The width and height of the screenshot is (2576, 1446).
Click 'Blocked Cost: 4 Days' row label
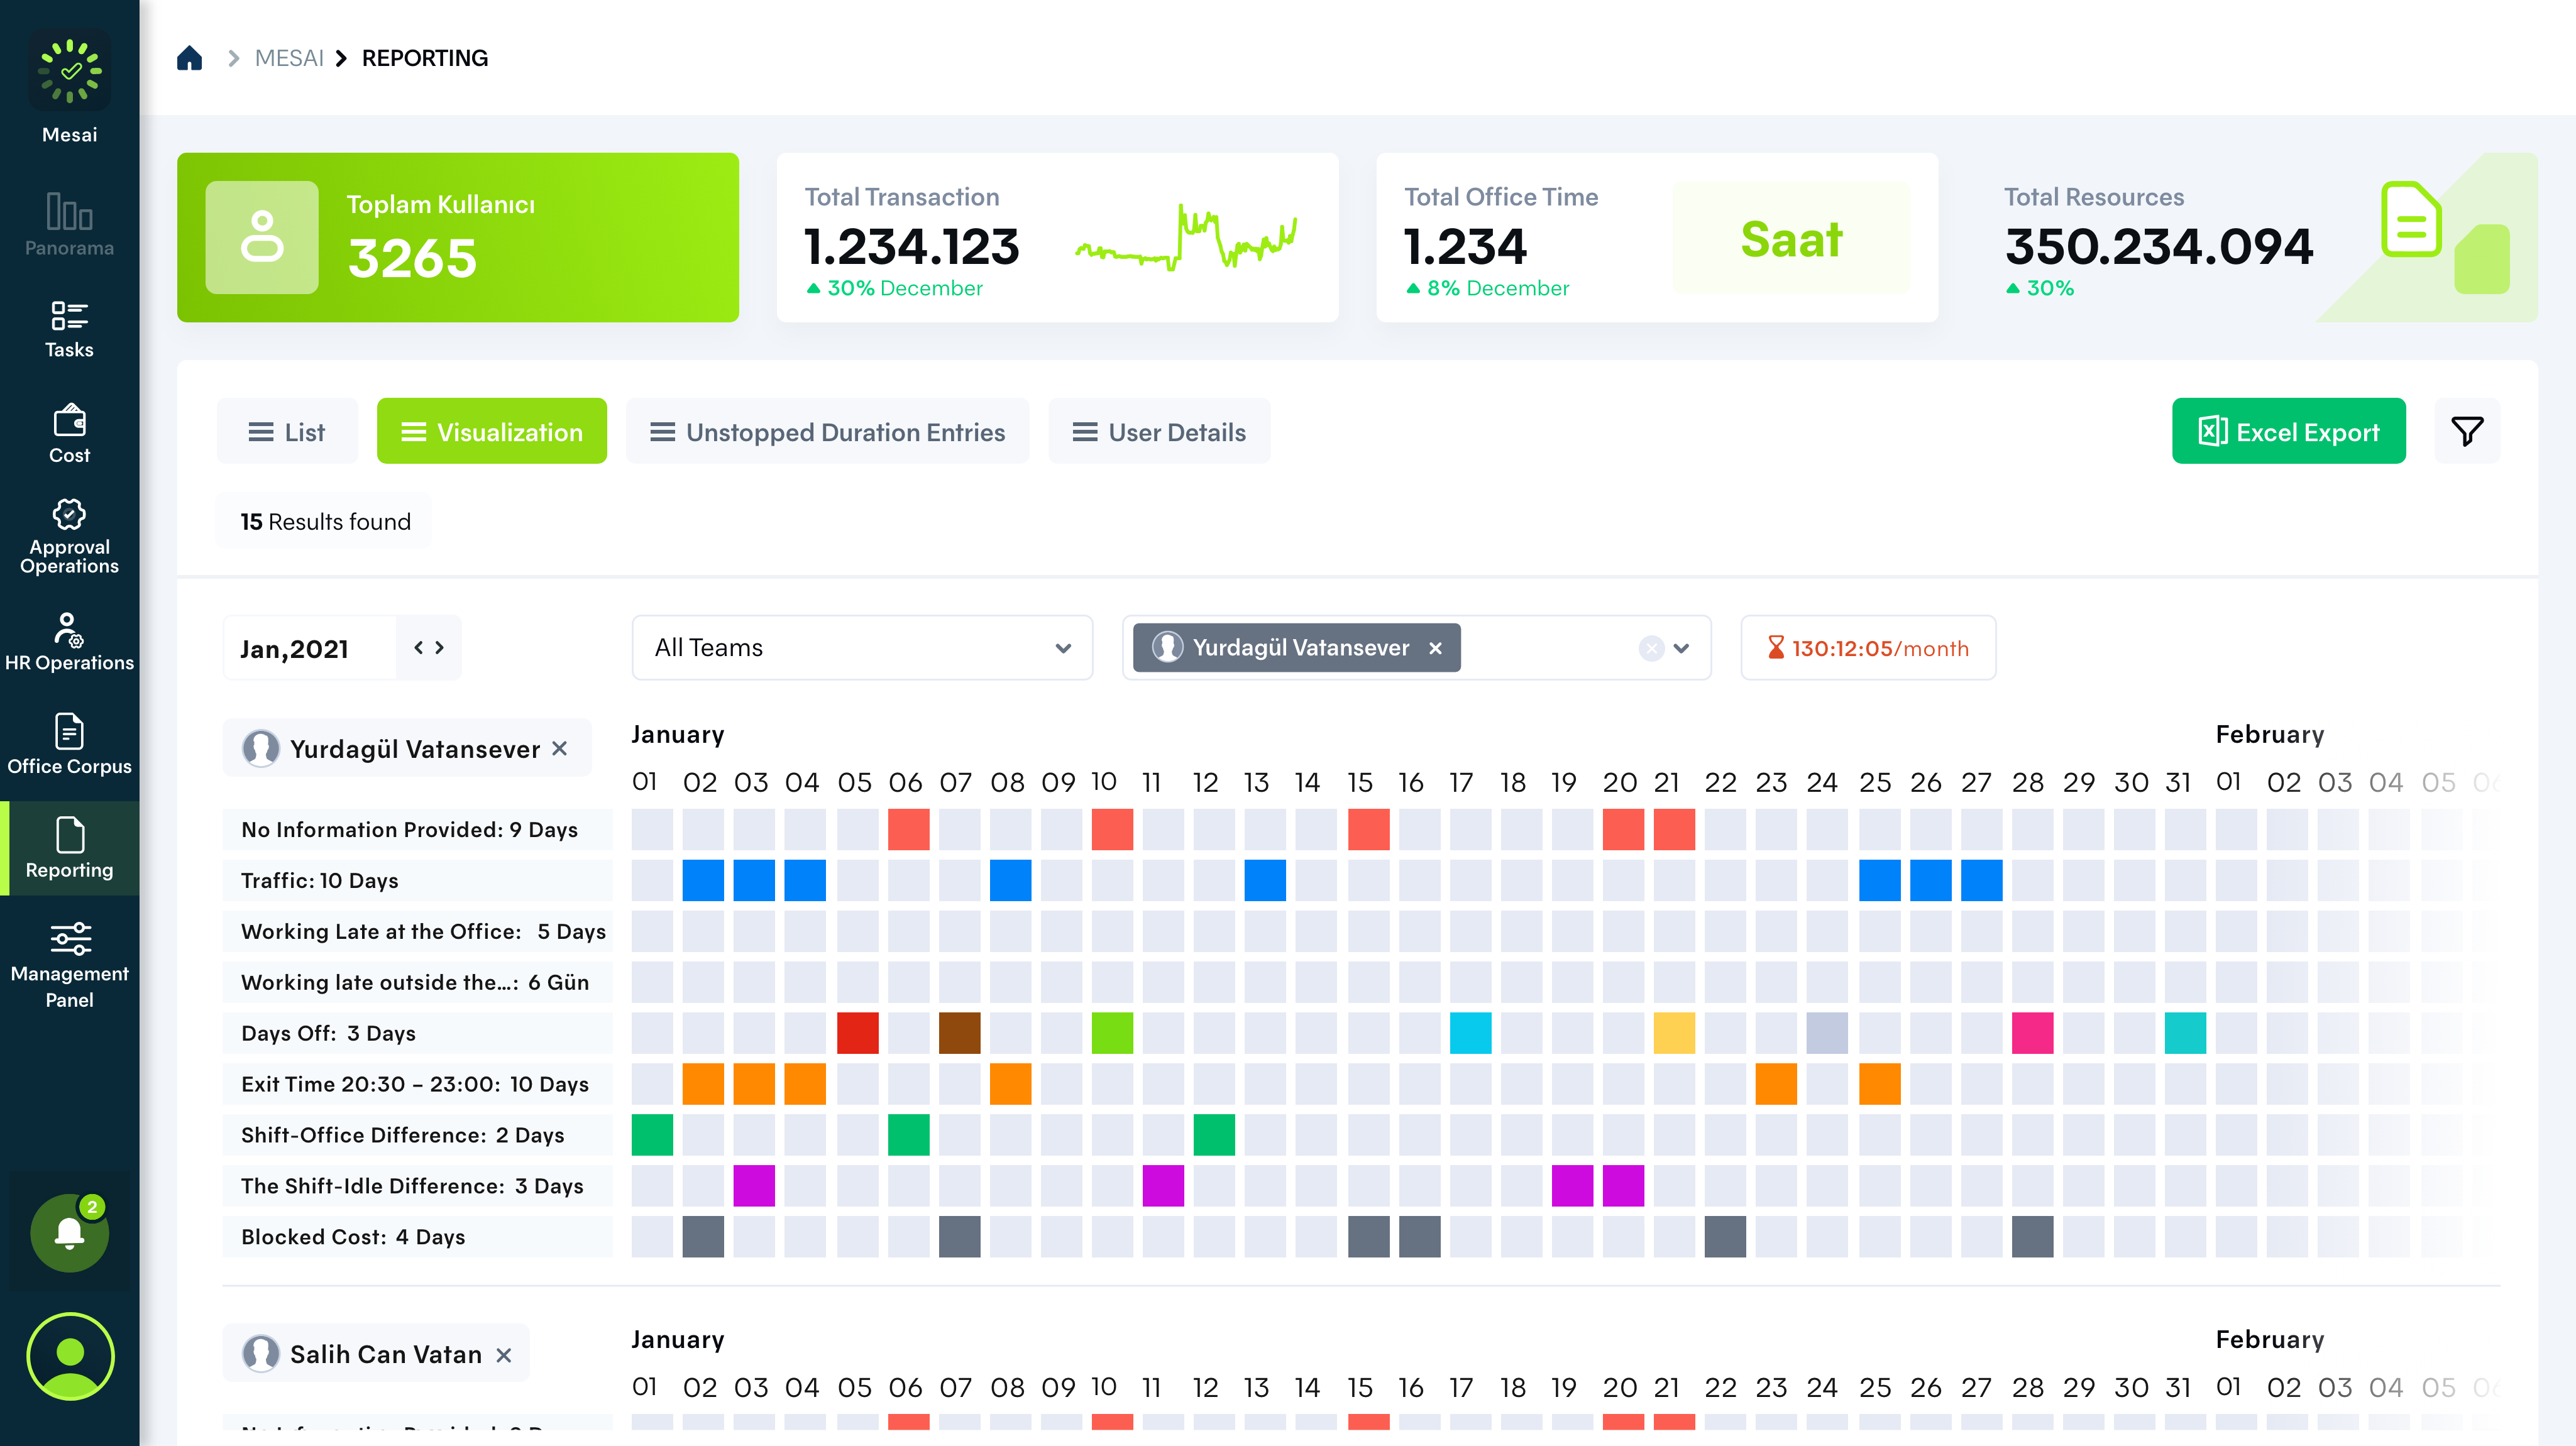point(418,1237)
